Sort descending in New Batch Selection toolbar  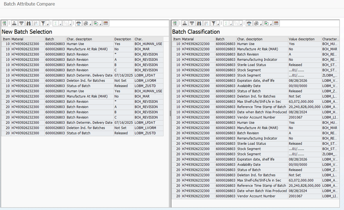coord(22,23)
